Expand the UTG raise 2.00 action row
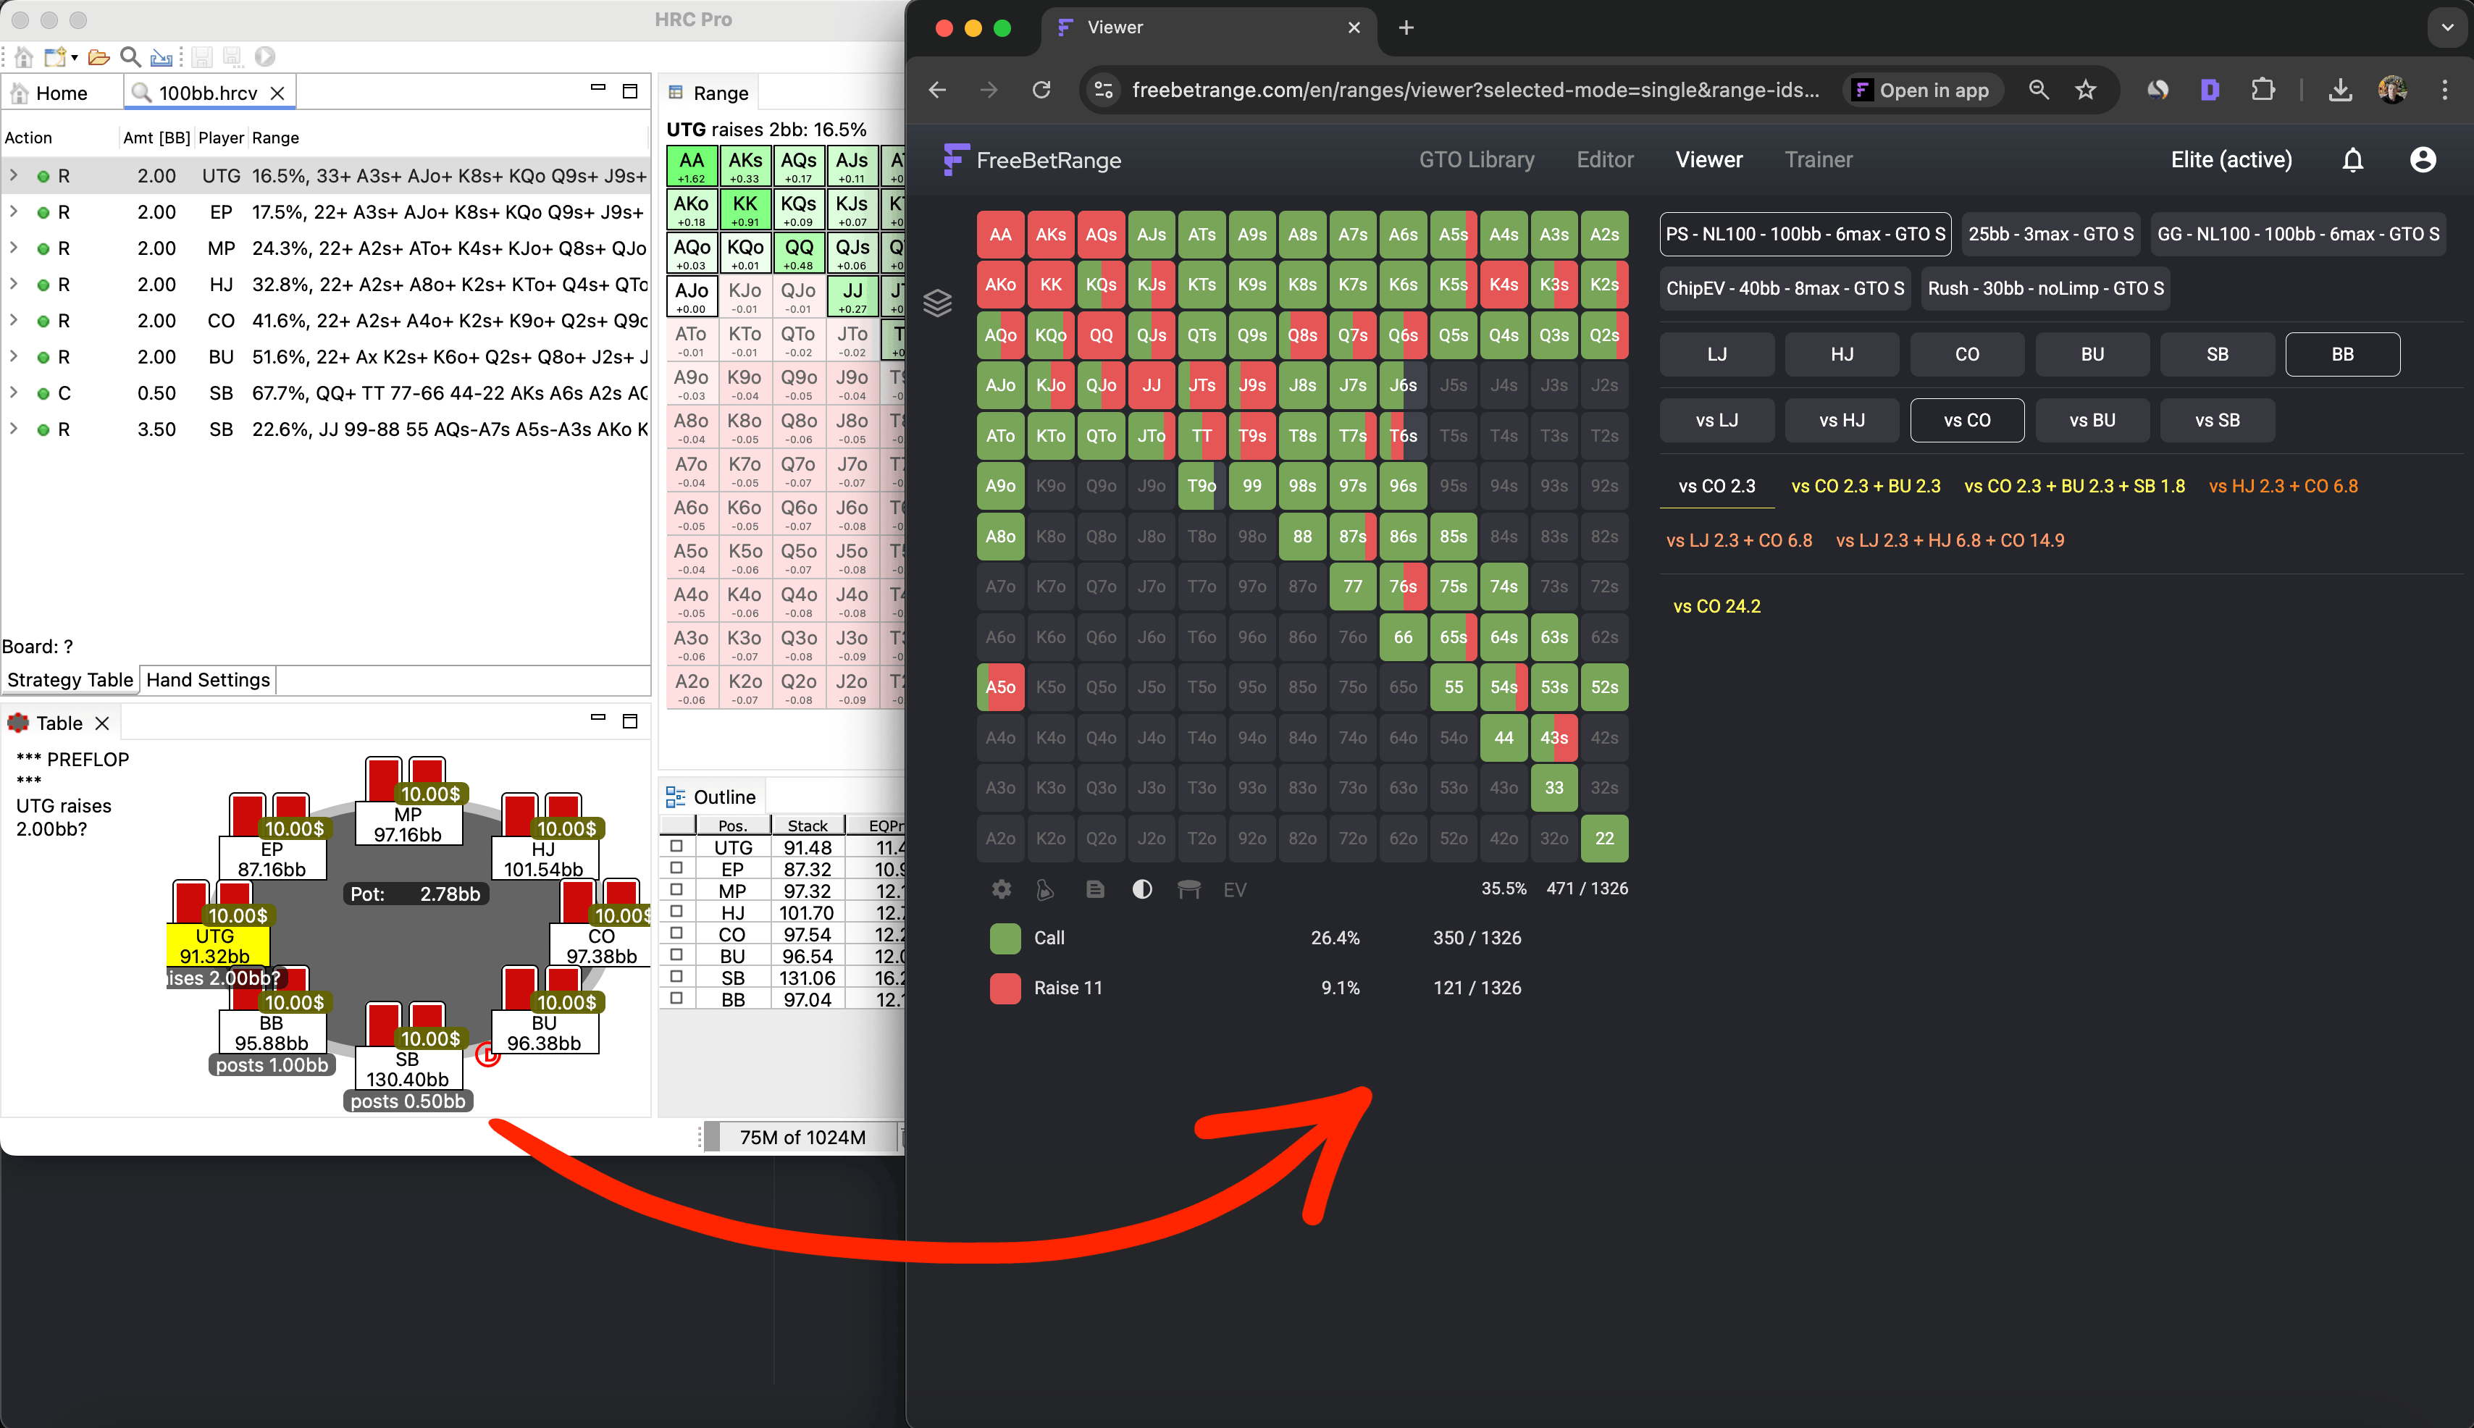2474x1428 pixels. coord(14,175)
